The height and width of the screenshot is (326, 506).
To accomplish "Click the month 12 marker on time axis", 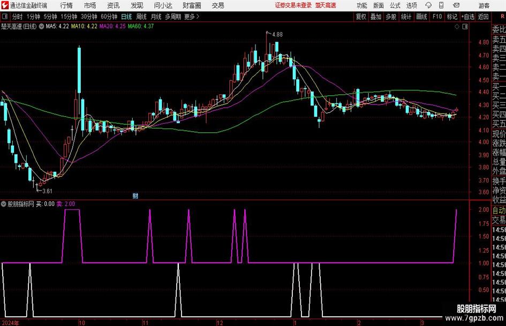I will point(220,323).
